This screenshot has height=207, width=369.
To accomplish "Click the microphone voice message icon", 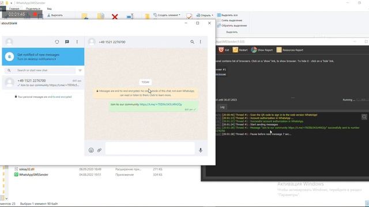I will click(x=201, y=150).
